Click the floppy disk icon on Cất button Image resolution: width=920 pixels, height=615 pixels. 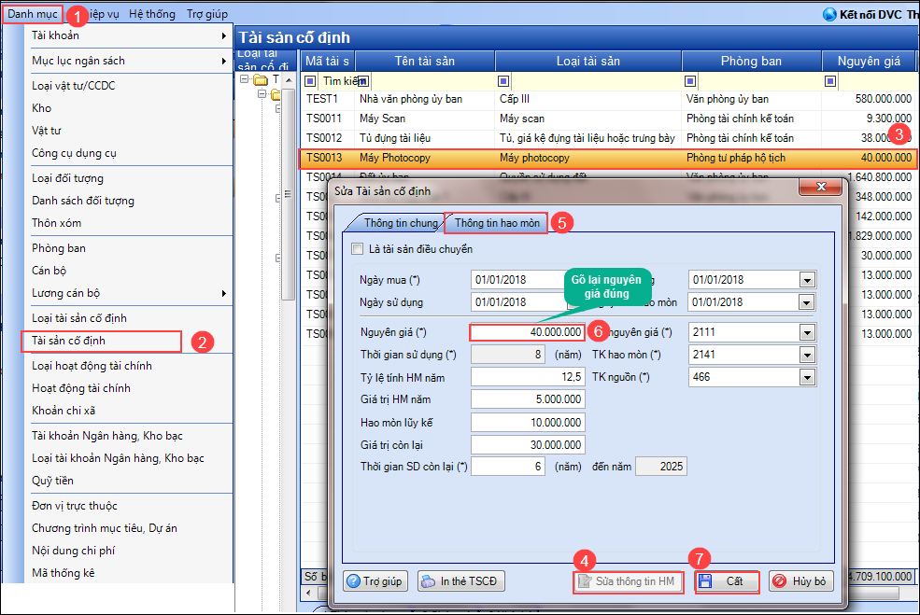[705, 581]
